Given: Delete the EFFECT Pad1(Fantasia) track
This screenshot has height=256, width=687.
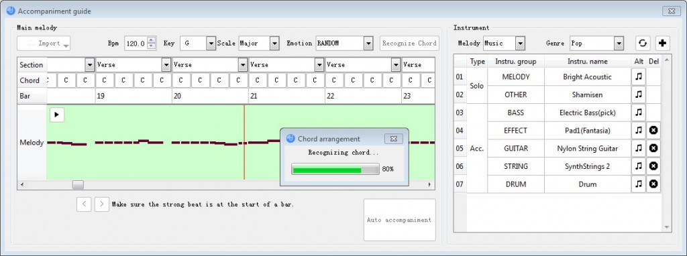Looking at the screenshot, I should point(653,131).
